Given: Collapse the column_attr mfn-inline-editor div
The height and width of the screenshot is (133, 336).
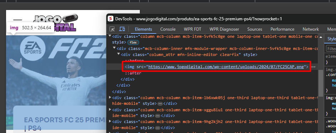Looking at the screenshot, I should pyautogui.click(x=119, y=54).
